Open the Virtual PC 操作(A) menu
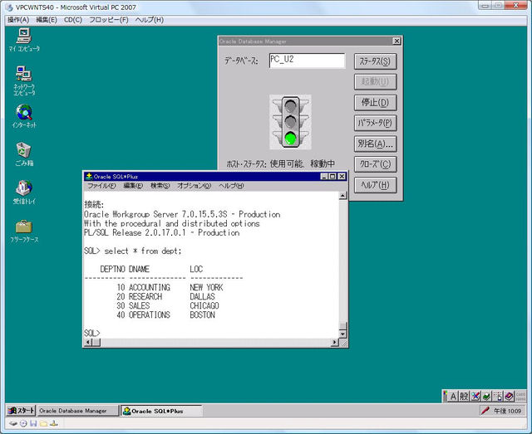Image resolution: width=532 pixels, height=434 pixels. pyautogui.click(x=18, y=20)
